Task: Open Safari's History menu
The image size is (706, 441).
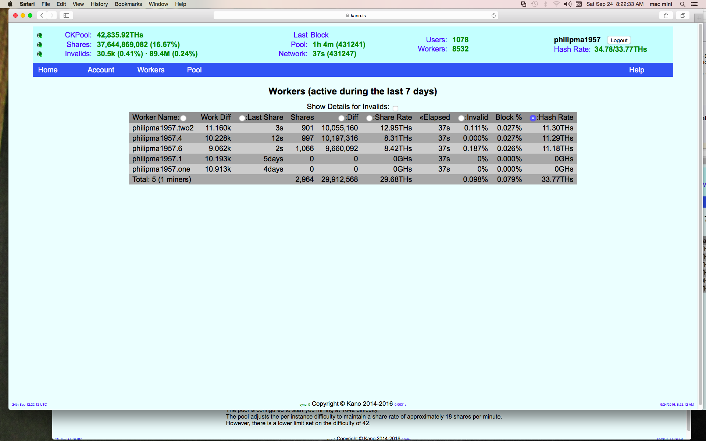Action: tap(99, 4)
